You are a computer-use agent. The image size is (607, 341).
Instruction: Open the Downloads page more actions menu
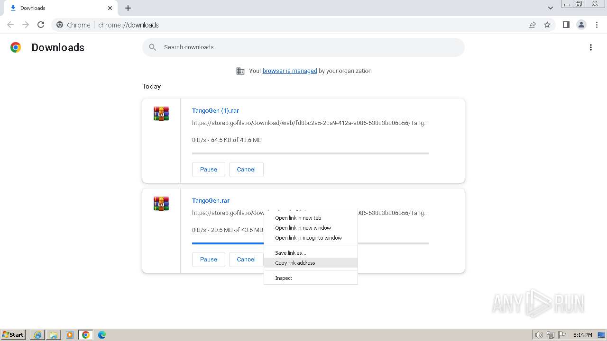[591, 47]
